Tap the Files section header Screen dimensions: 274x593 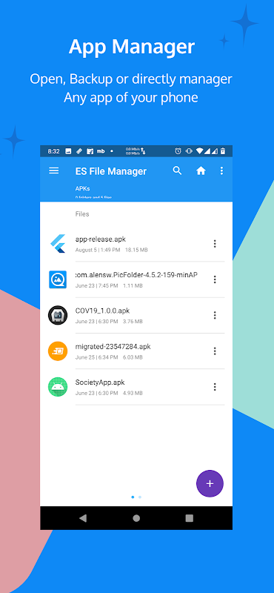point(82,214)
